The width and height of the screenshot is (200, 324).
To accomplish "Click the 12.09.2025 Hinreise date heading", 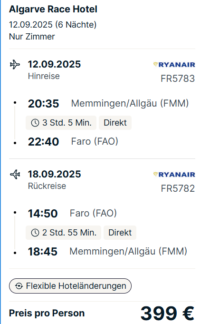I will [54, 64].
